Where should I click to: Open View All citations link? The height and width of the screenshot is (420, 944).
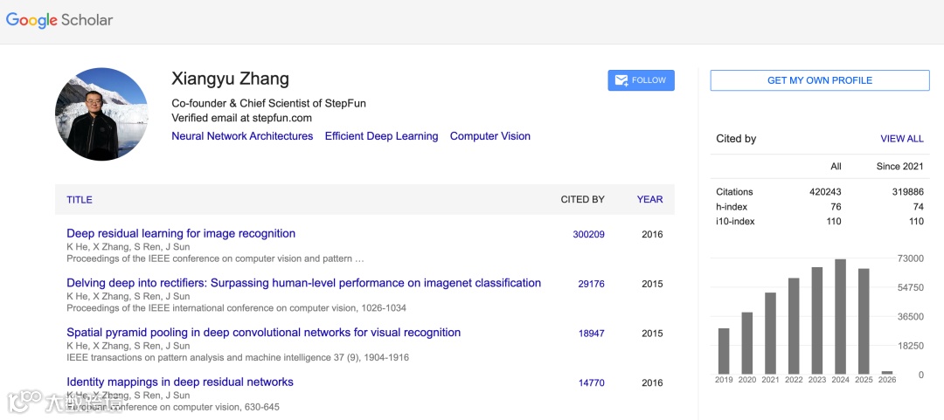point(901,139)
